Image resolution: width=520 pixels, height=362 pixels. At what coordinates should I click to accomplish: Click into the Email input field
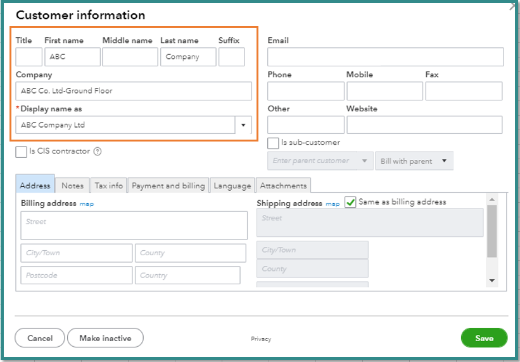pos(385,57)
